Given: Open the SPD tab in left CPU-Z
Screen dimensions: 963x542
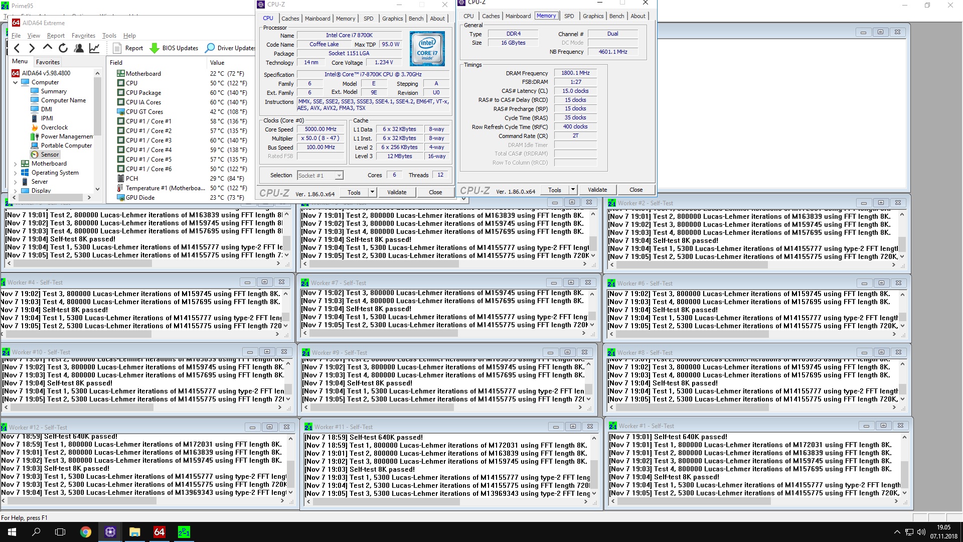Looking at the screenshot, I should coord(368,19).
